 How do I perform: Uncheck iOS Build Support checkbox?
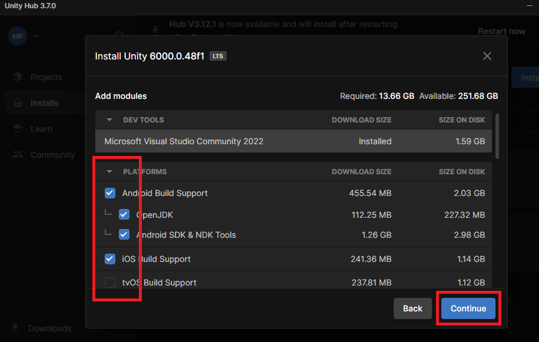pos(110,259)
